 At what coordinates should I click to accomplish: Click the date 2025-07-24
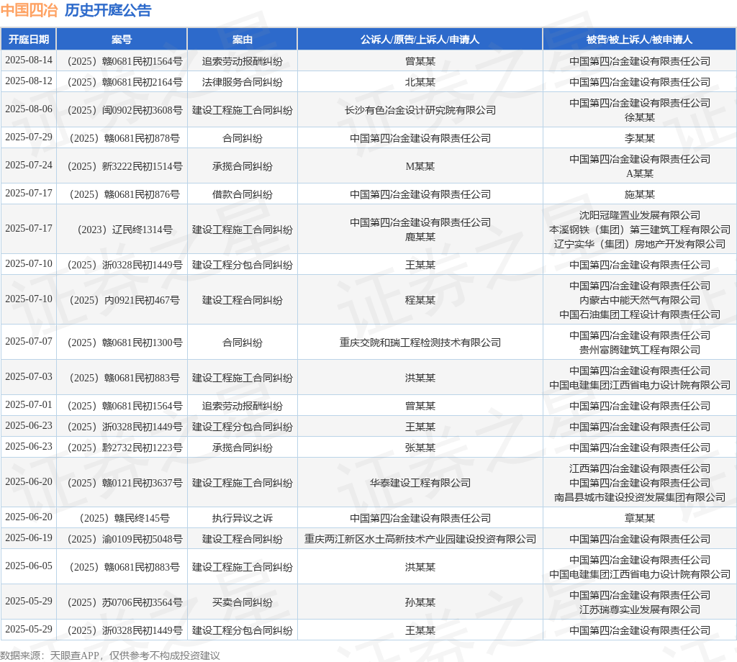[29, 165]
